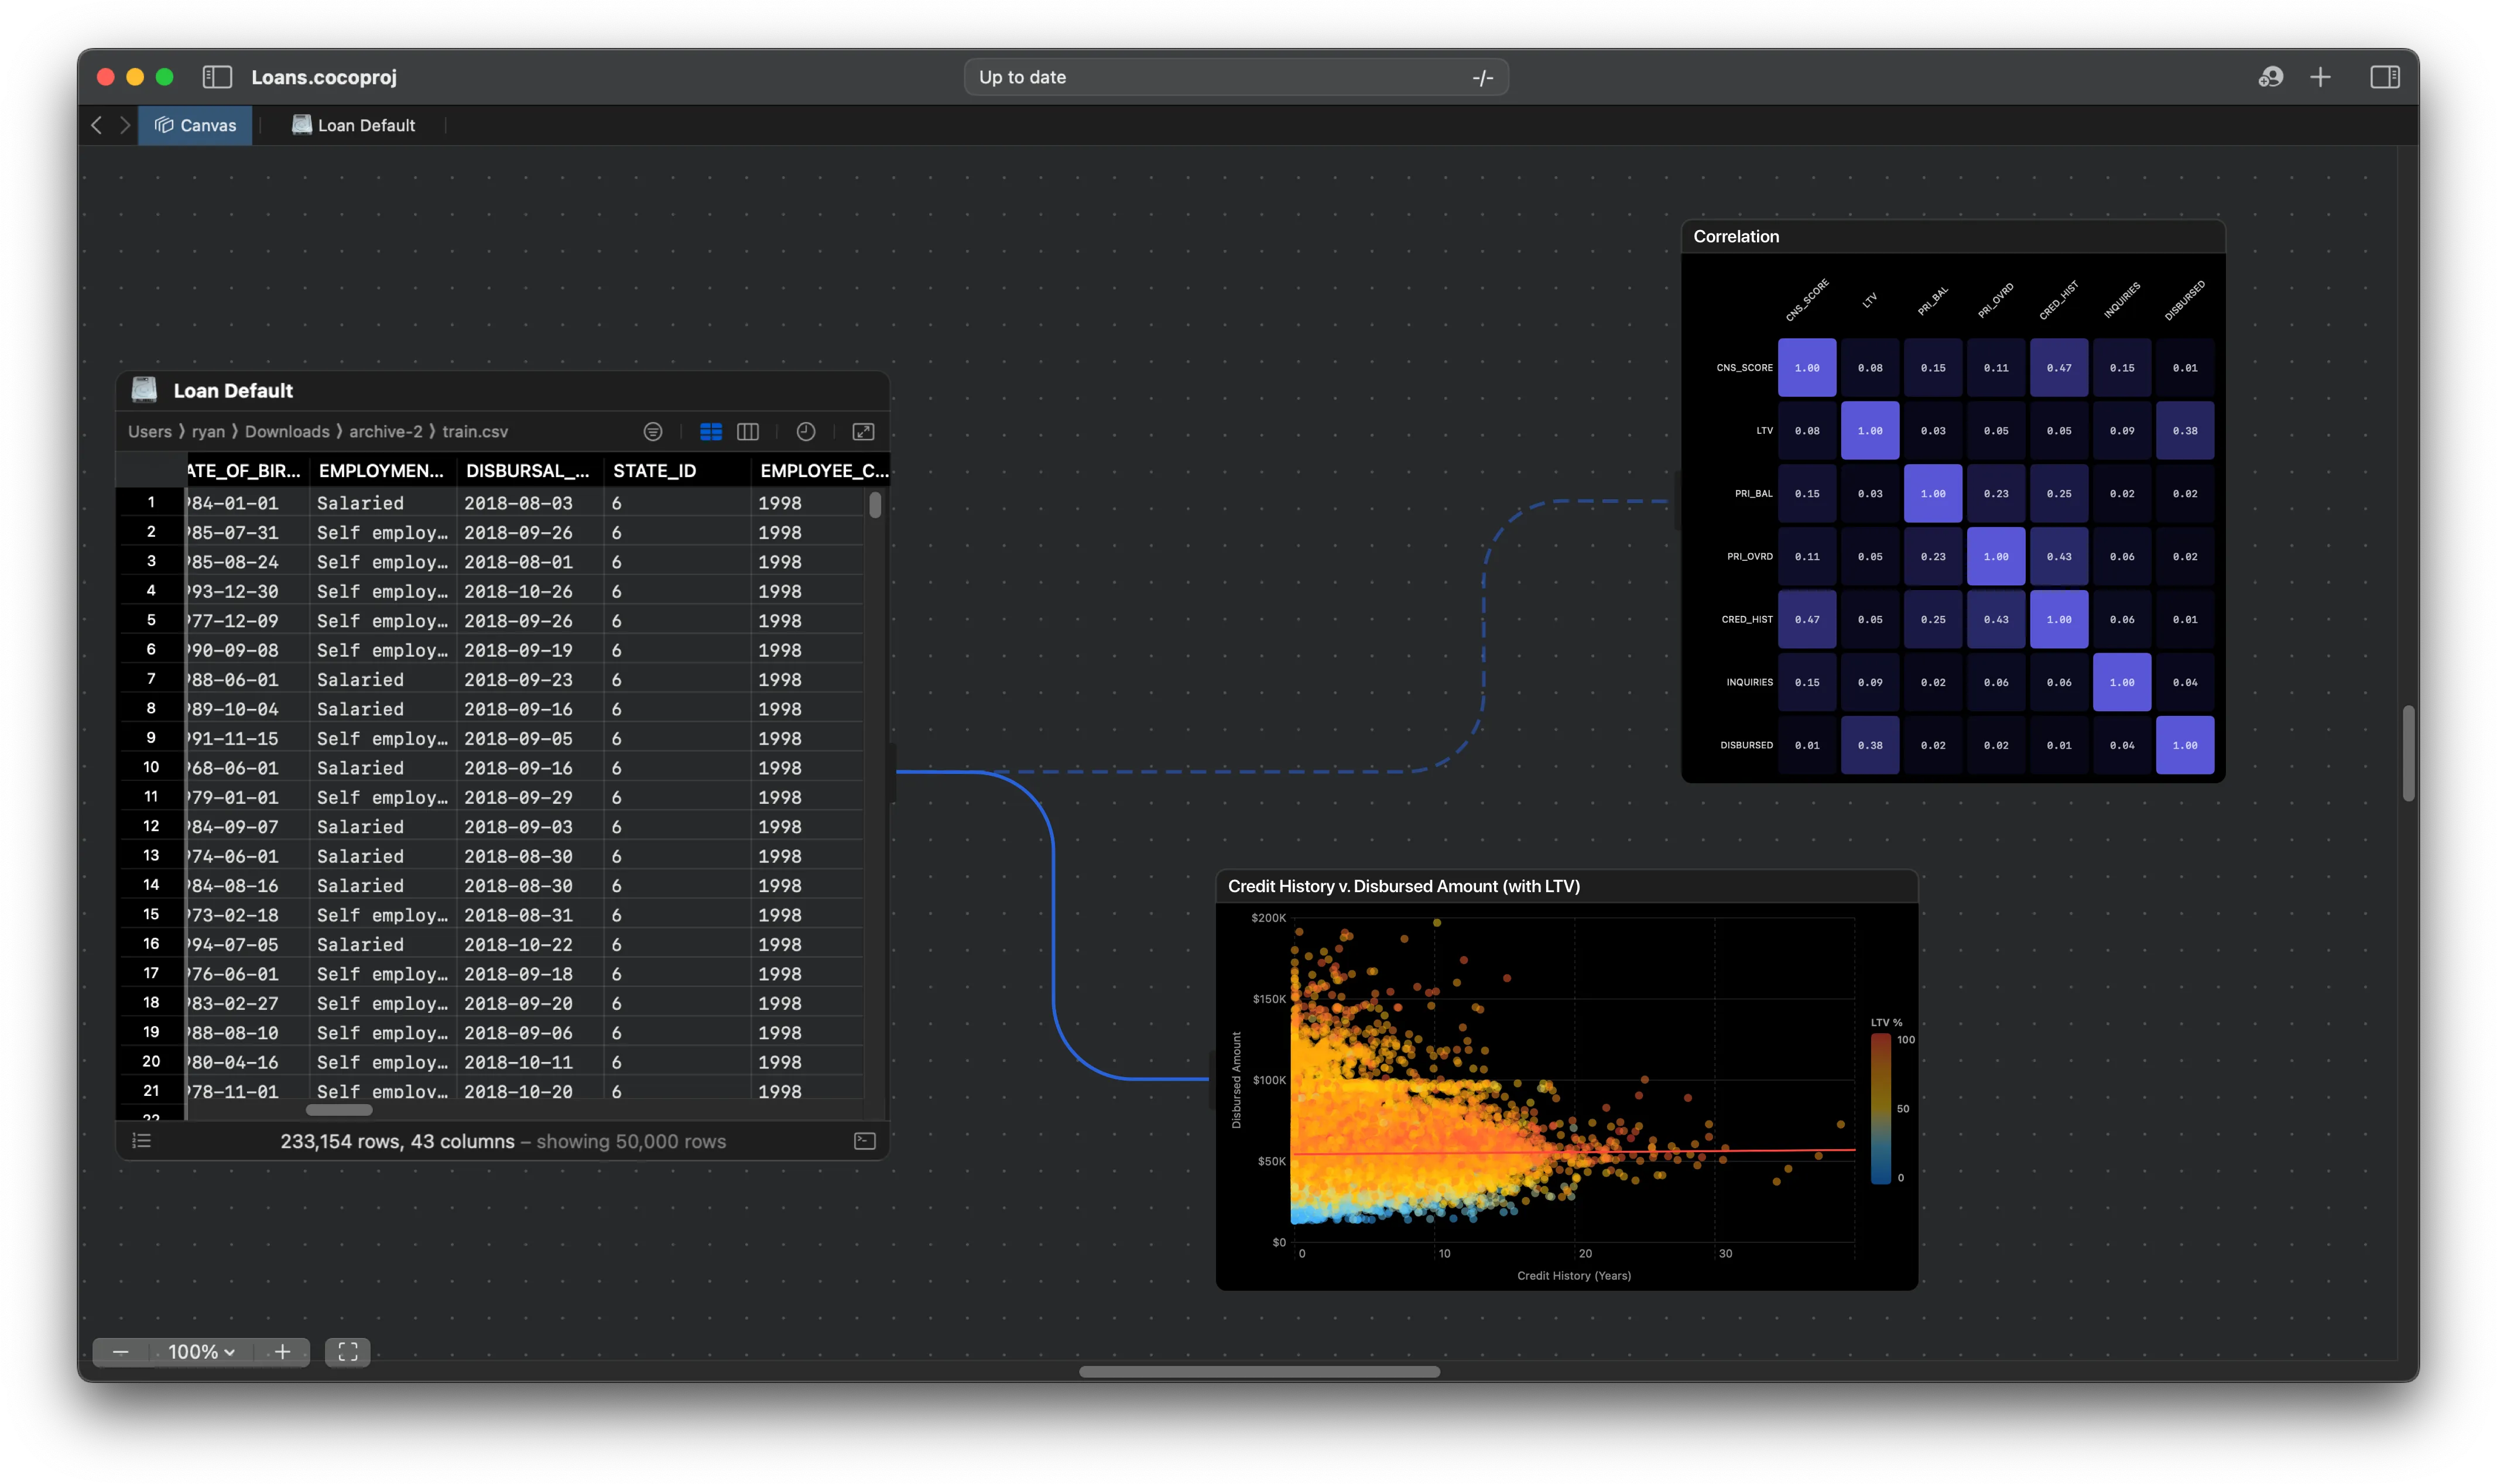Click the zoom in plus button
The width and height of the screenshot is (2497, 1484).
pos(283,1352)
